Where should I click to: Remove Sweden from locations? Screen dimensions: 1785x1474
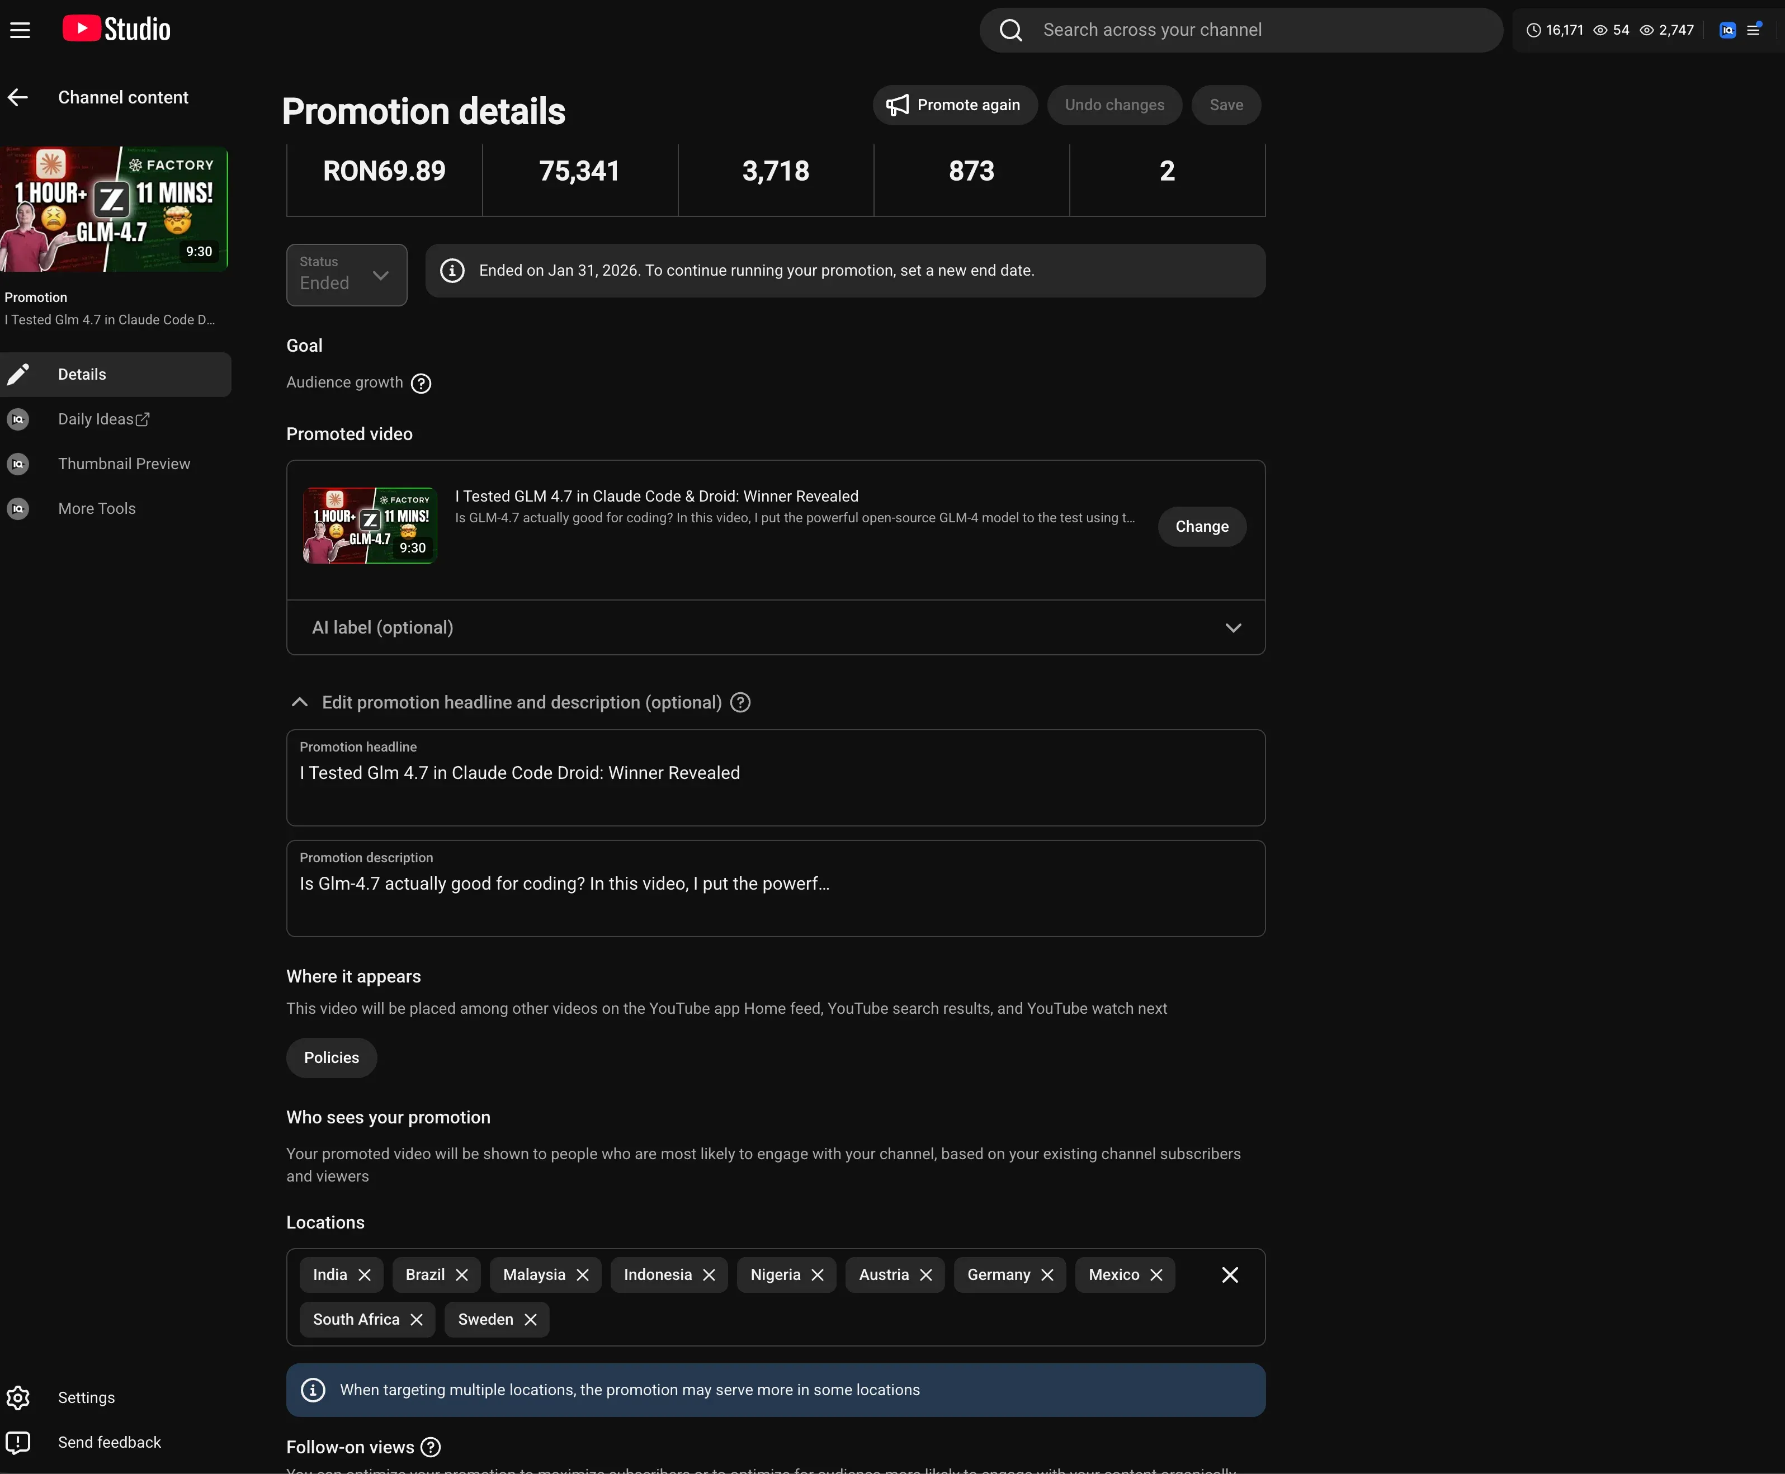pos(531,1320)
